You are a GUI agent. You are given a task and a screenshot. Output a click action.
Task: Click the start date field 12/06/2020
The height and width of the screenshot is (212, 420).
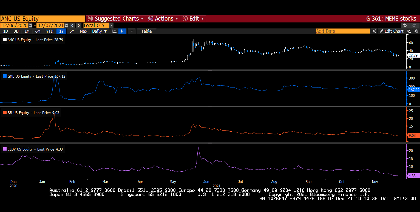click(14, 25)
